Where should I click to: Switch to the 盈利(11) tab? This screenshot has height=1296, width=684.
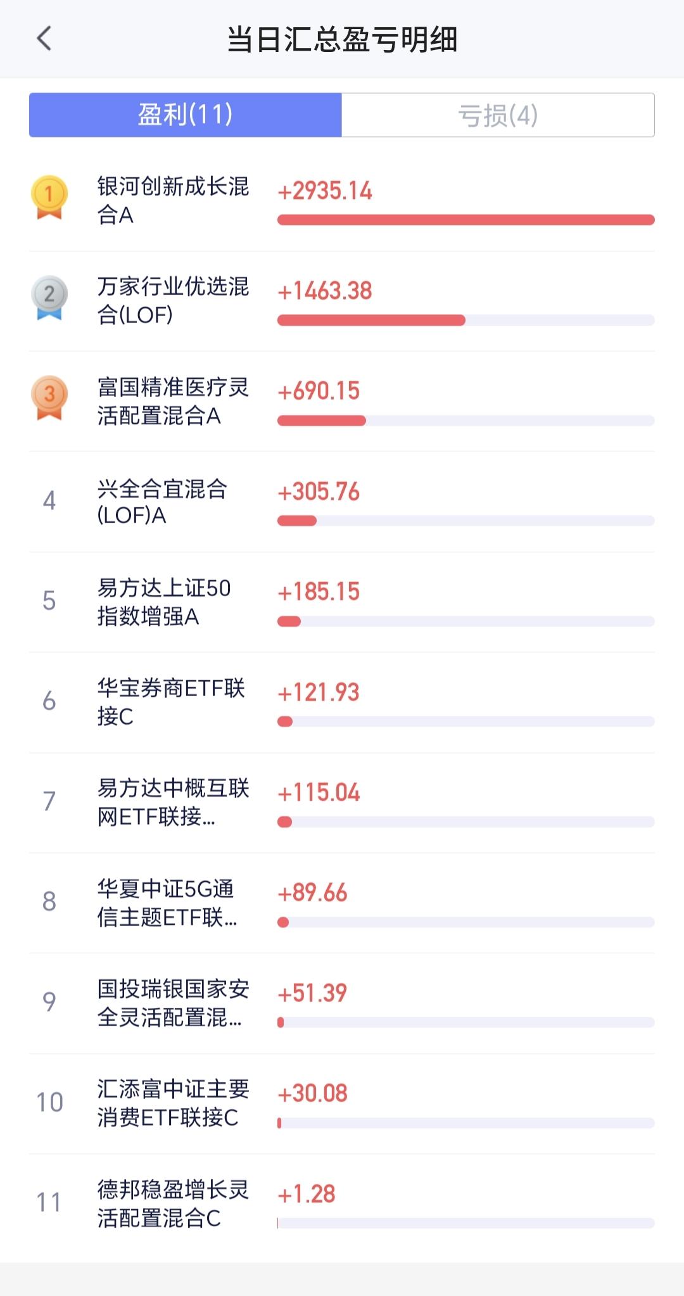[x=186, y=115]
